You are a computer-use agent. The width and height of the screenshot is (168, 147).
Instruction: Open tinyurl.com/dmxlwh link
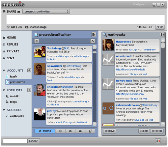[130, 70]
